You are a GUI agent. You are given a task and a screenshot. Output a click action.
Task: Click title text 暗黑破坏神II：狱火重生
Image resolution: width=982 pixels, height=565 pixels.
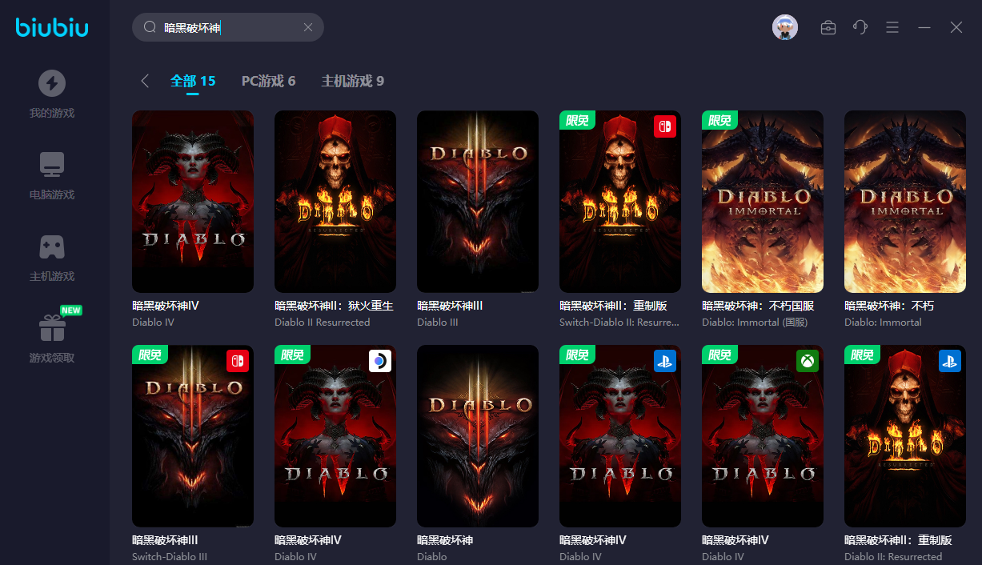(x=334, y=306)
